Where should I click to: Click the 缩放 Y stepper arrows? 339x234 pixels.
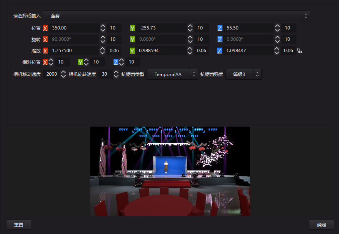(x=190, y=51)
